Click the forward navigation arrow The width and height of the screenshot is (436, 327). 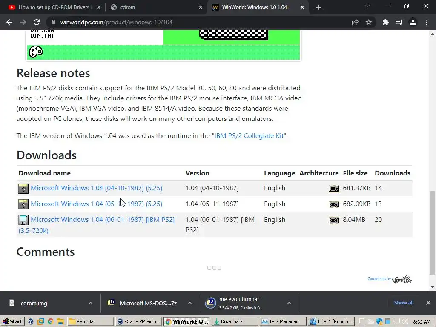[23, 22]
